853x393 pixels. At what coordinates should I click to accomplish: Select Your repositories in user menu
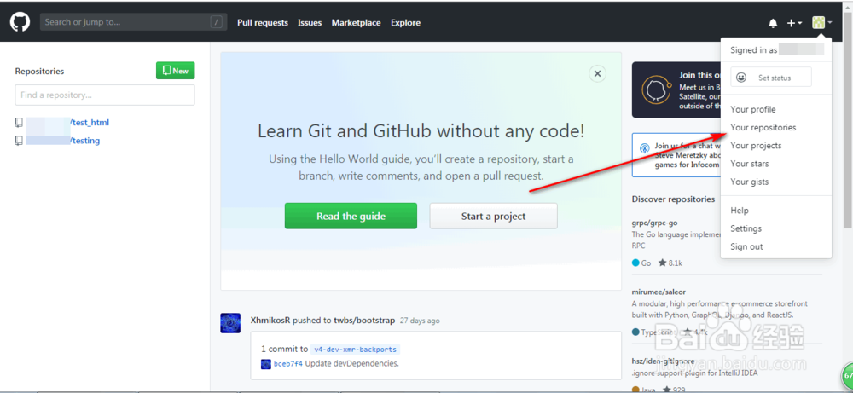[763, 127]
